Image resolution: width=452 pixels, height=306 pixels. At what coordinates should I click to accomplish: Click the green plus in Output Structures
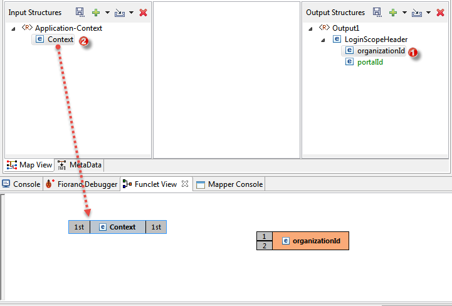pos(394,12)
